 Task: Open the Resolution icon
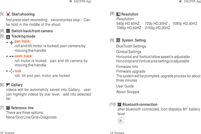click(118, 14)
